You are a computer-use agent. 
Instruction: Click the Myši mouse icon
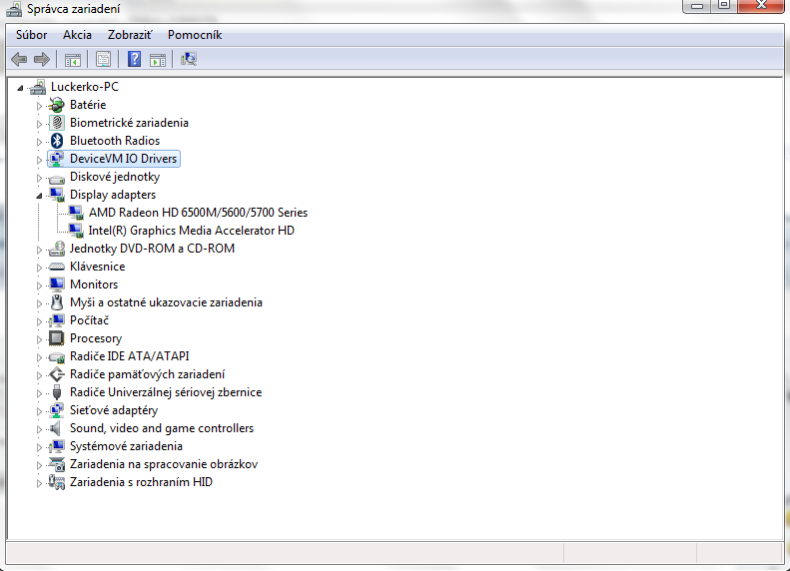[x=57, y=302]
